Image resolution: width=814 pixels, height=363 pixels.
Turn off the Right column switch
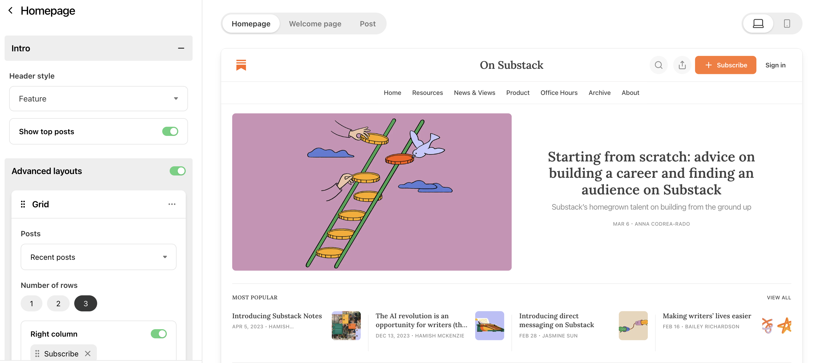tap(159, 333)
